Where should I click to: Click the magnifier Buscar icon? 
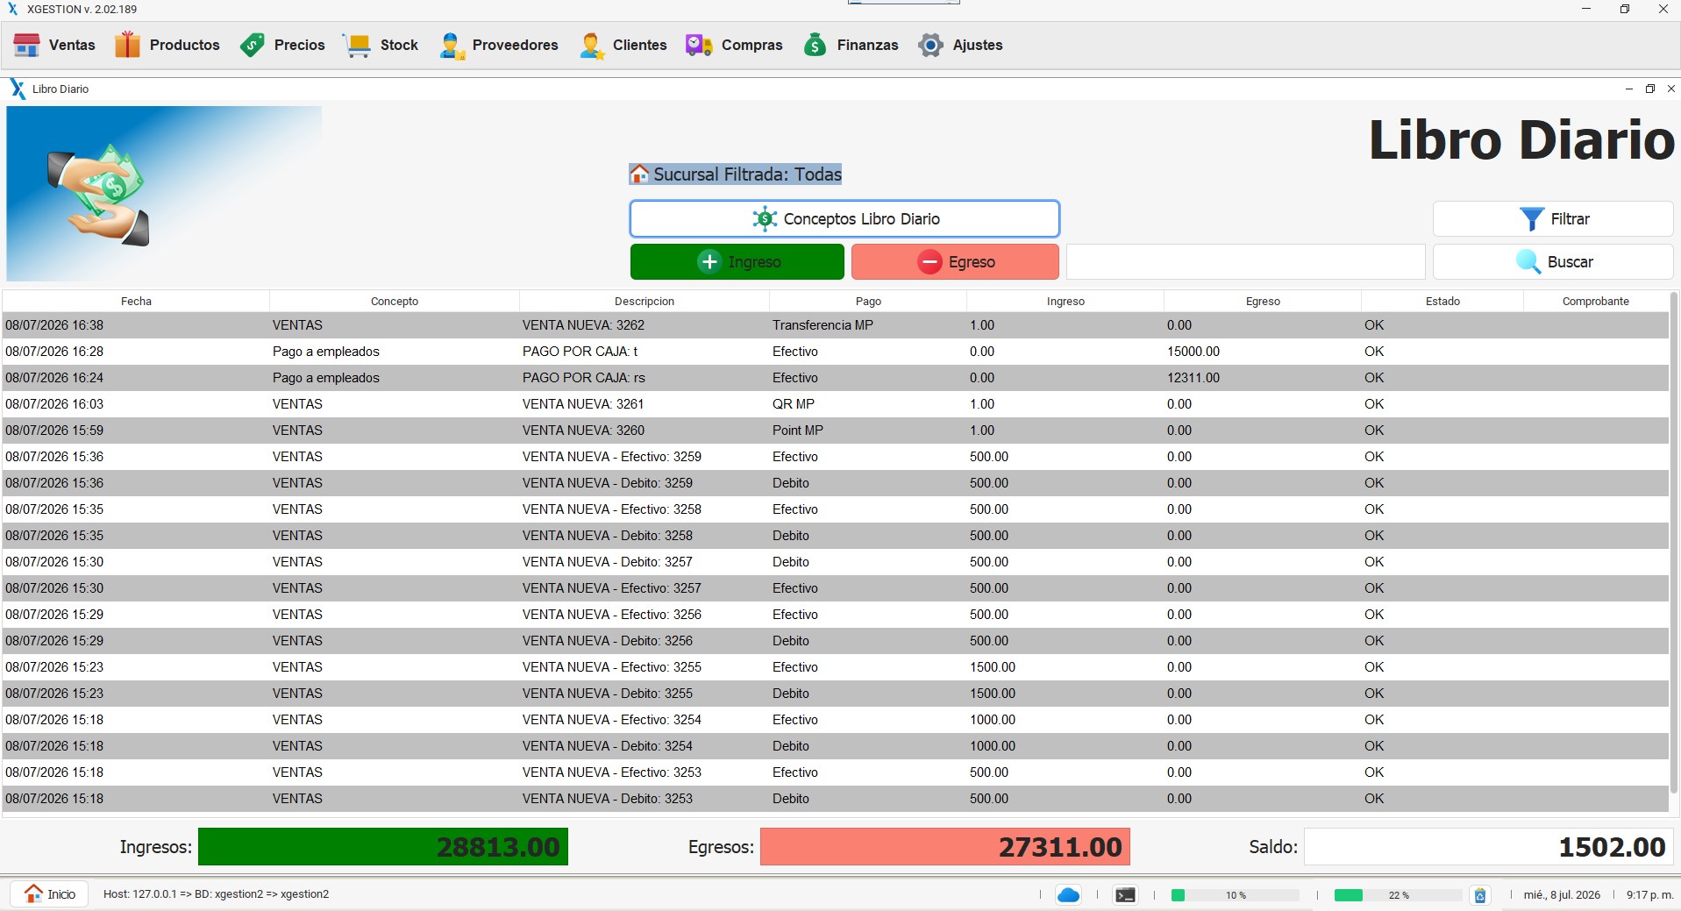[x=1528, y=261]
